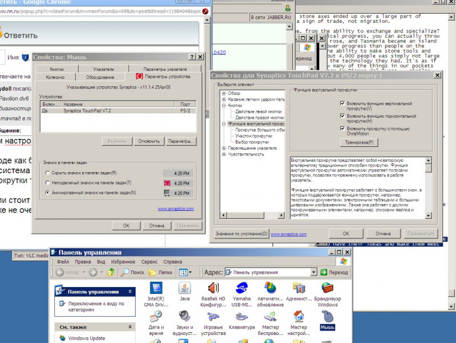Open Сервис menu in Control Panel
Screen dimensions: 456x343
[149, 262]
